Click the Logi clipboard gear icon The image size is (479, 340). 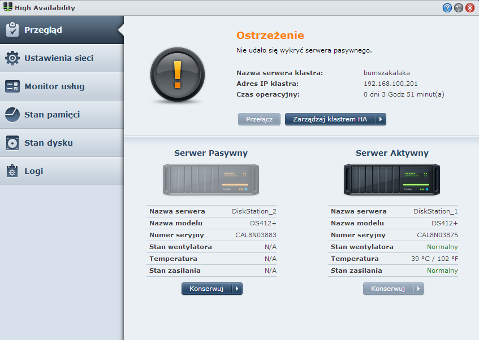[x=12, y=171]
